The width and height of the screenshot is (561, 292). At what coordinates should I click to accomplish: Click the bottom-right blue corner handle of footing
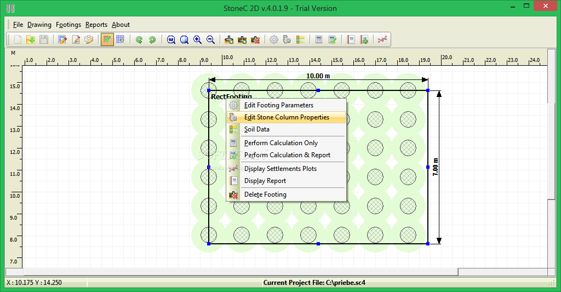[x=428, y=244]
